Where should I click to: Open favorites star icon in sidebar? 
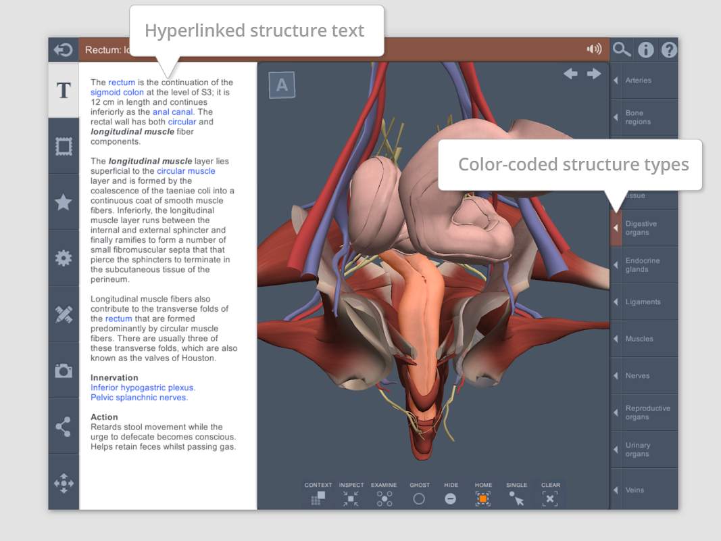coord(64,202)
